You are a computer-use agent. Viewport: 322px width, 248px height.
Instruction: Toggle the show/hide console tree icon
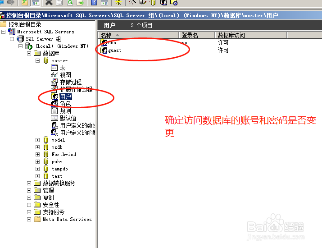(36, 2)
